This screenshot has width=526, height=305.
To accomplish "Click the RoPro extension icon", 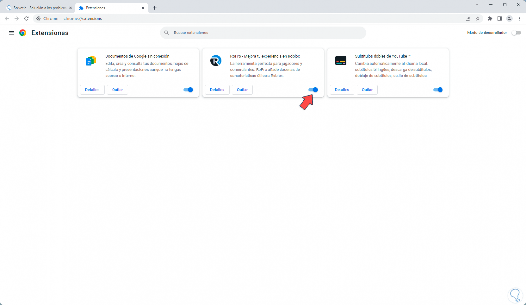I will pyautogui.click(x=216, y=61).
